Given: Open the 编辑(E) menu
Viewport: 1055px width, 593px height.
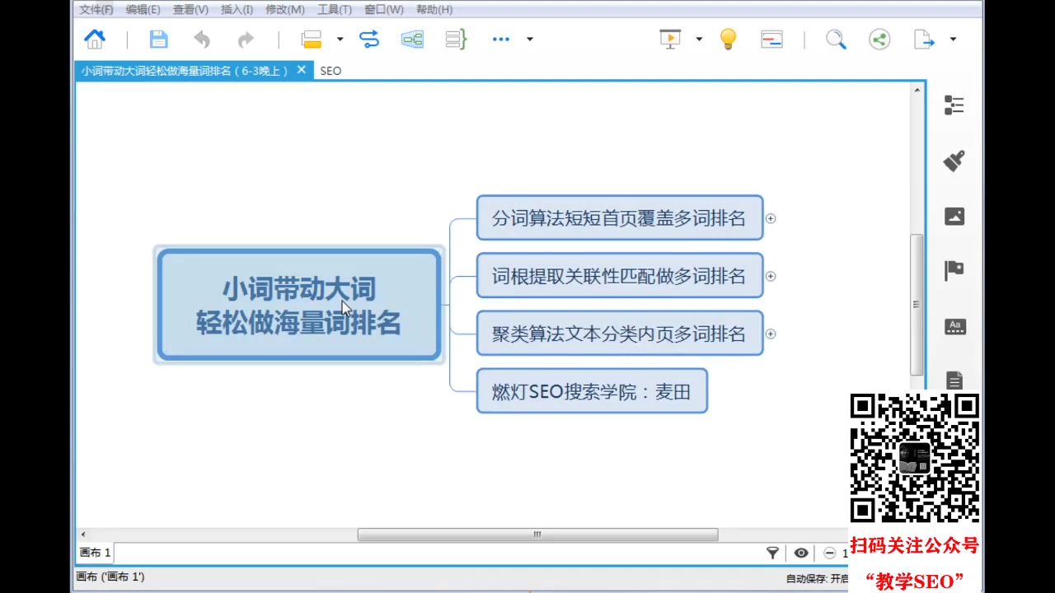Looking at the screenshot, I should 143,10.
